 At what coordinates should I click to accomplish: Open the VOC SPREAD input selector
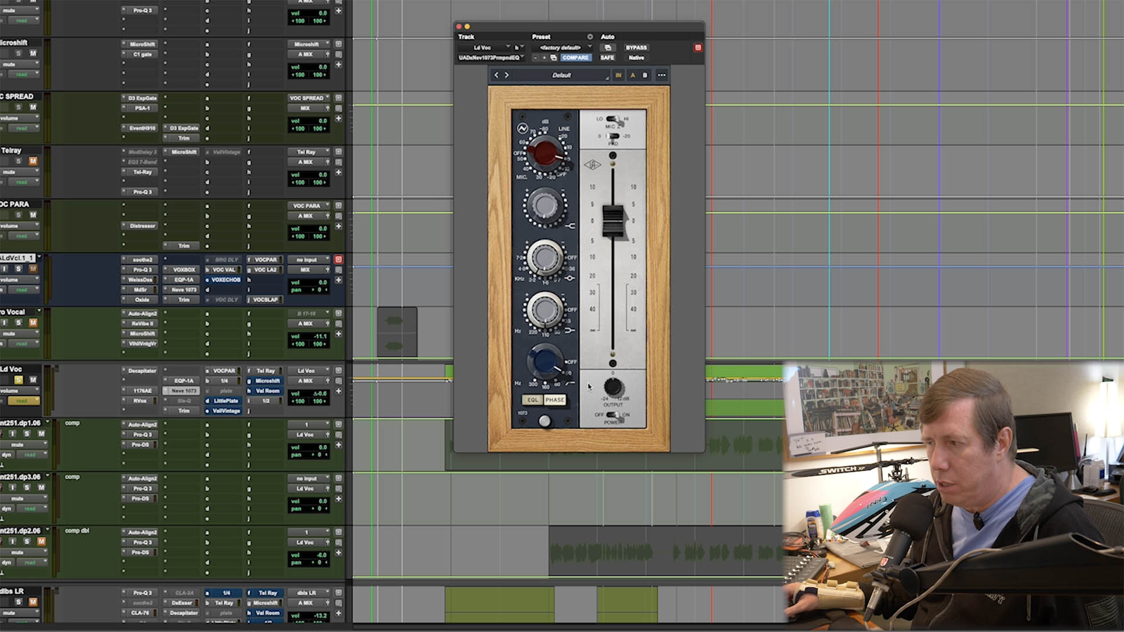[x=309, y=98]
